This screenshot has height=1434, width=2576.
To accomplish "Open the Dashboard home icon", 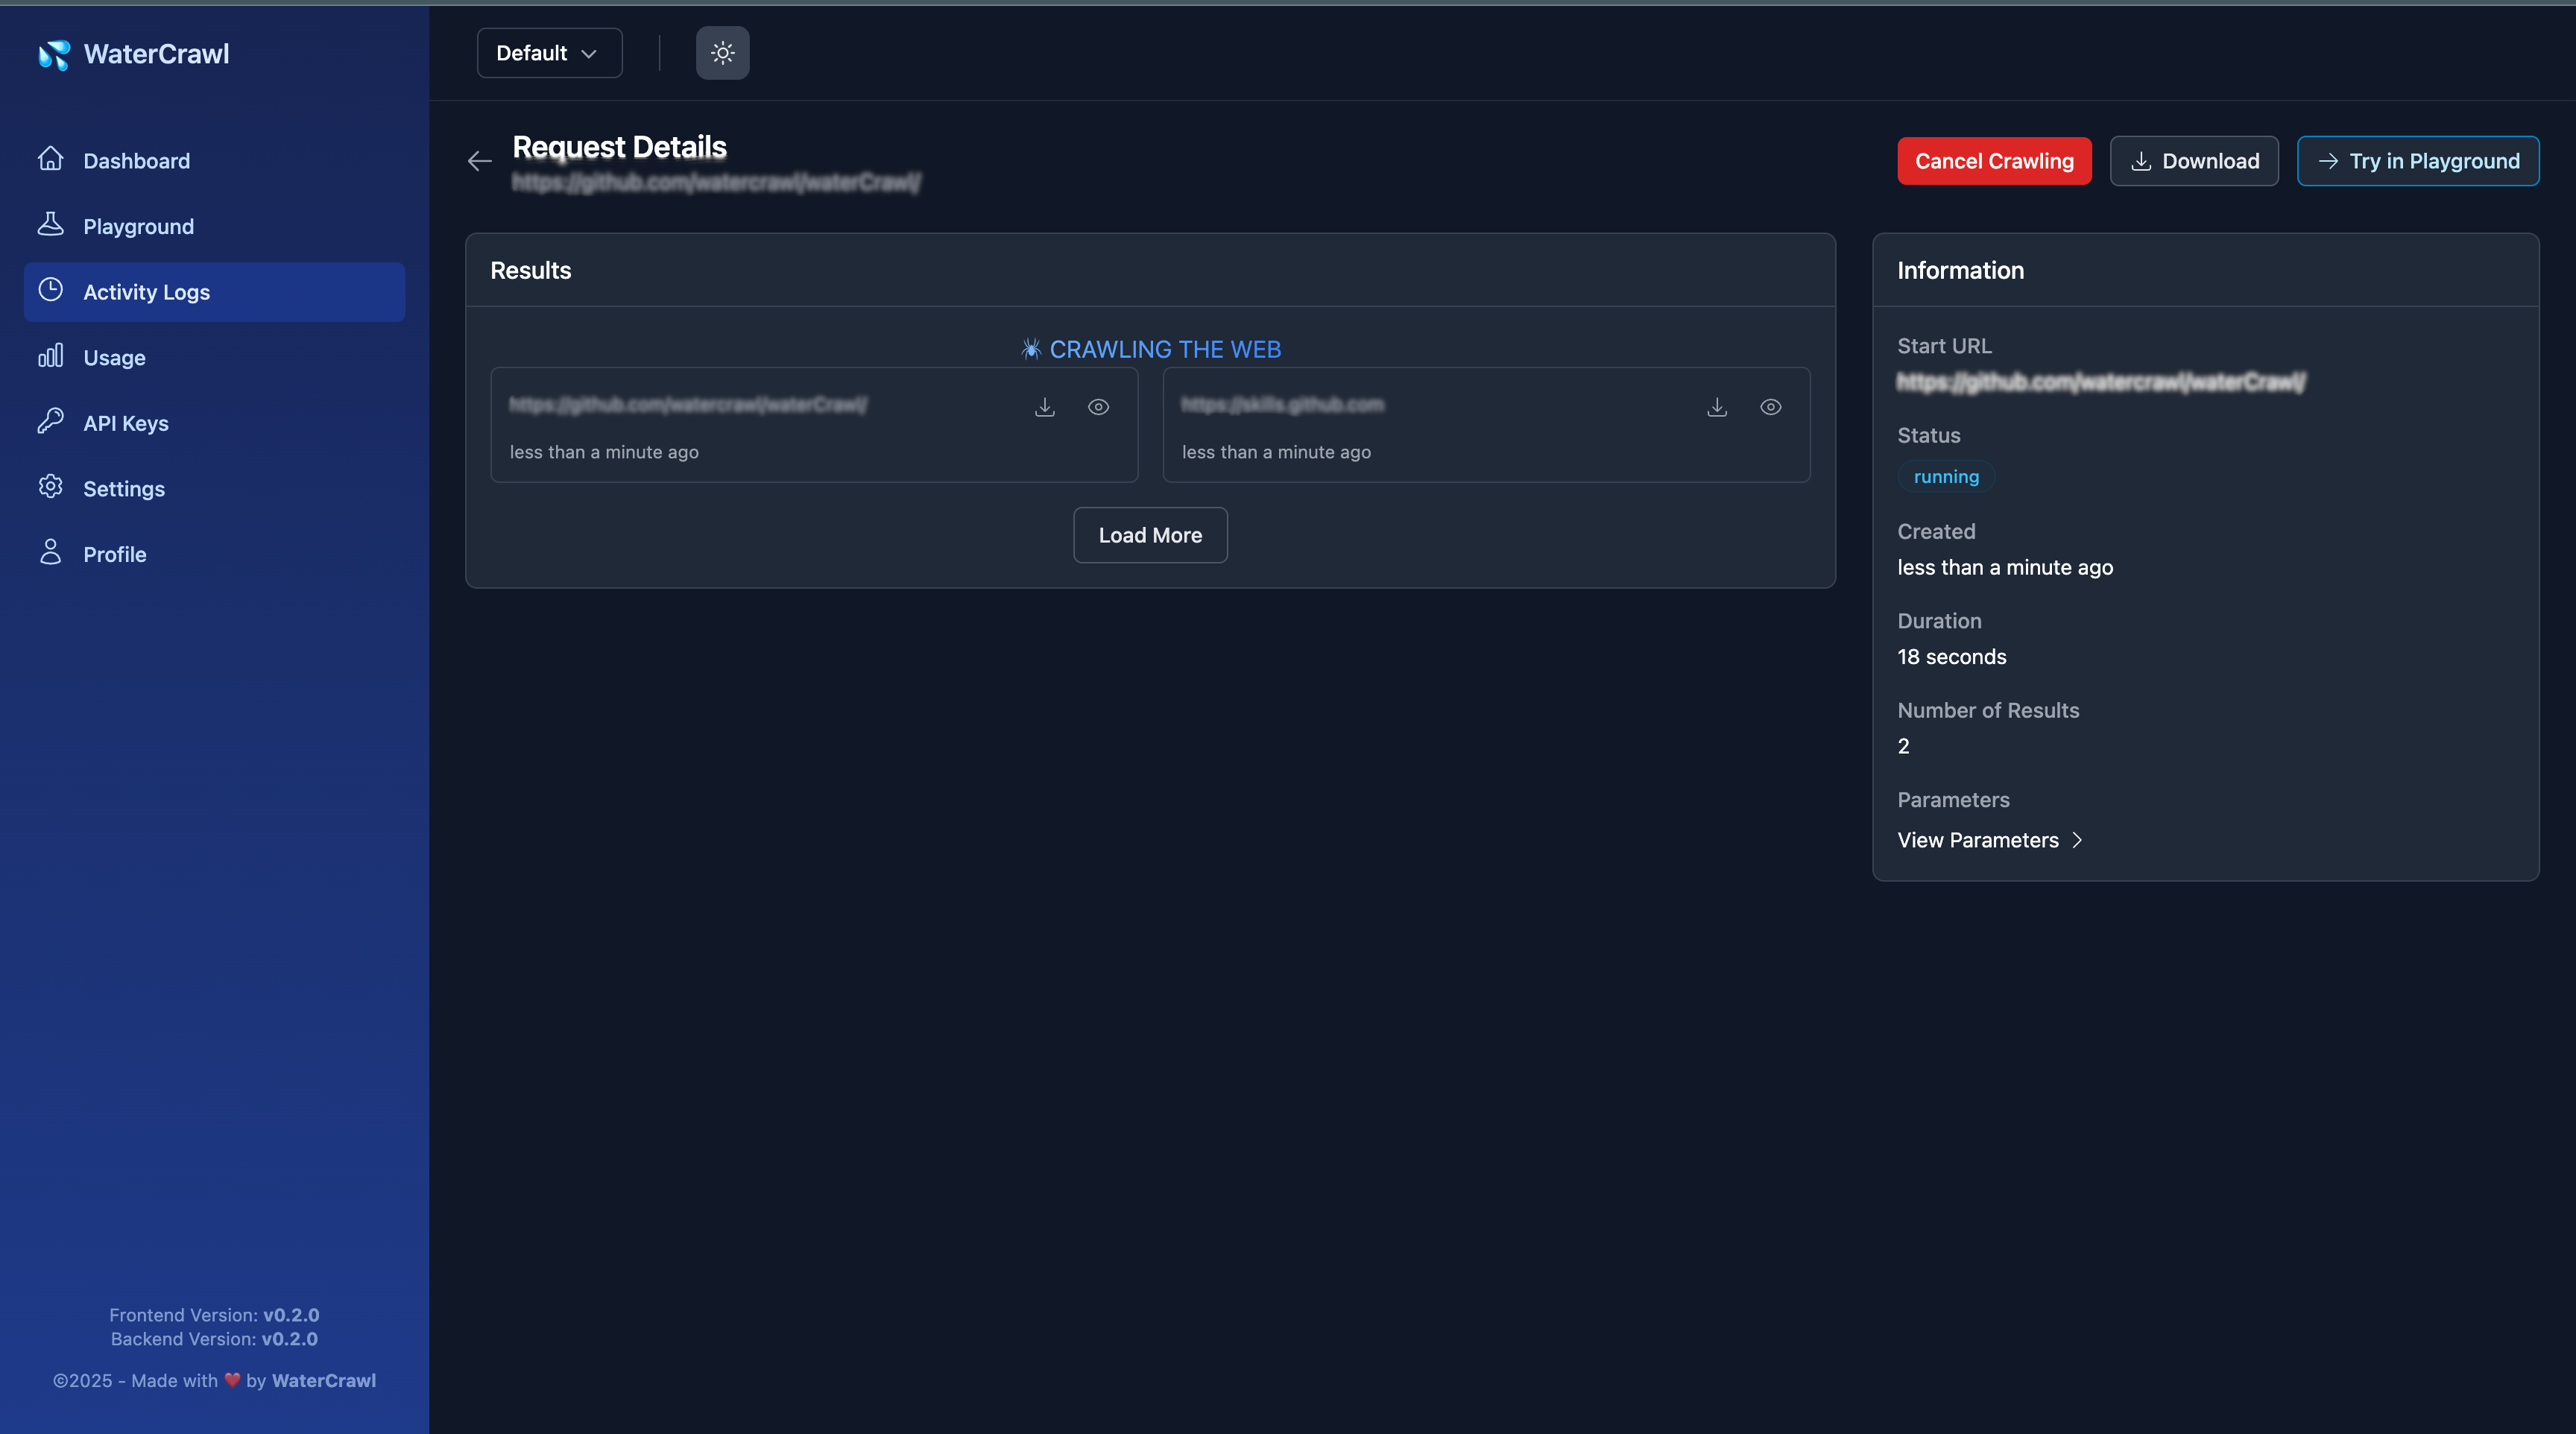I will (51, 160).
